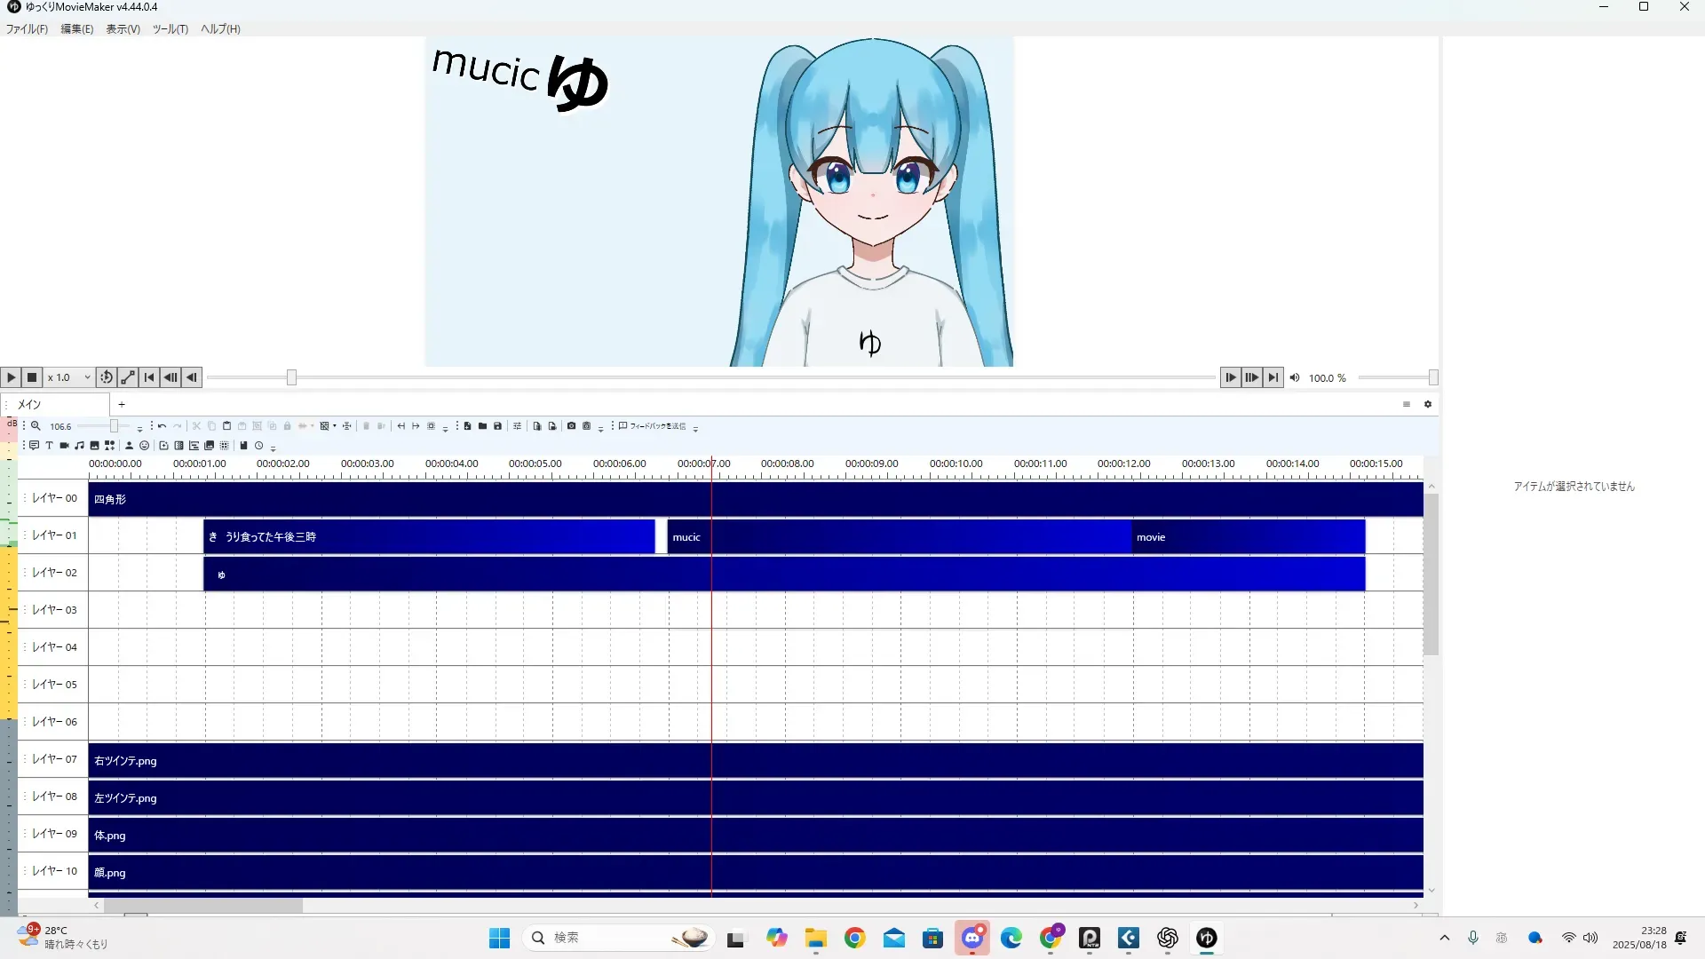Open the grid snap dropdown arrow
Viewport: 1705px width, 959px height.
coord(335,426)
